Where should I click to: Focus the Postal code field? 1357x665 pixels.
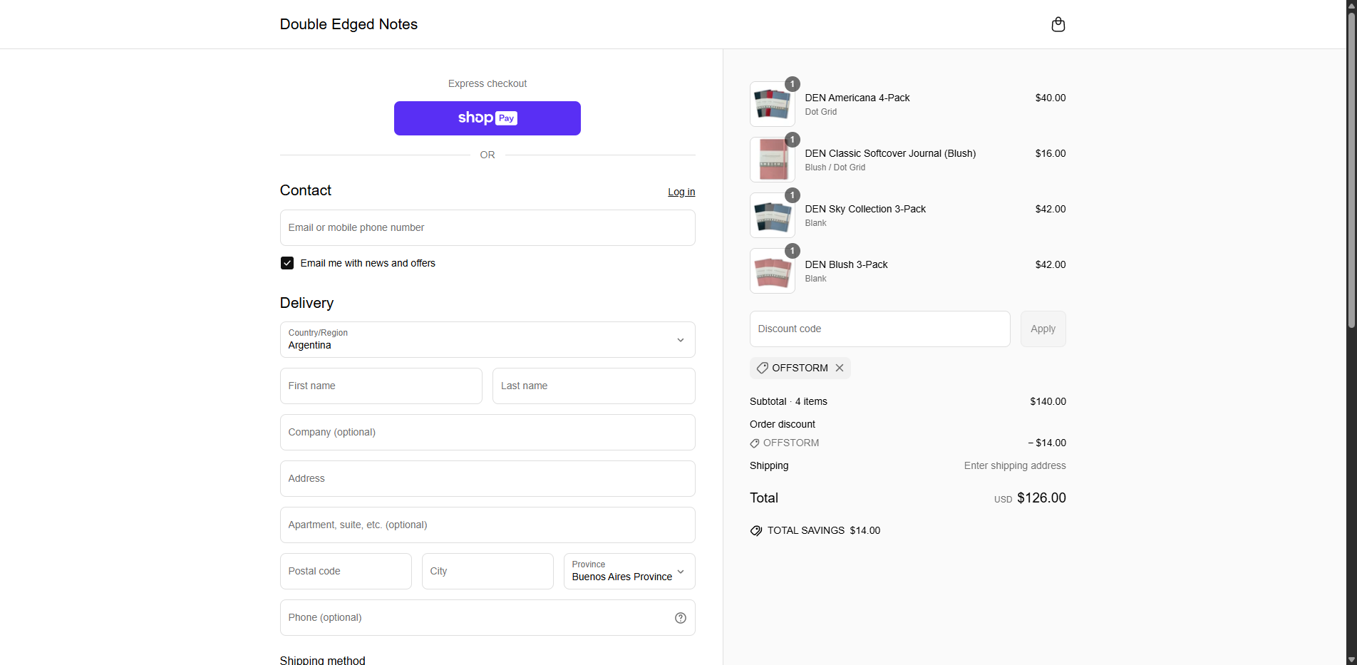coord(346,572)
